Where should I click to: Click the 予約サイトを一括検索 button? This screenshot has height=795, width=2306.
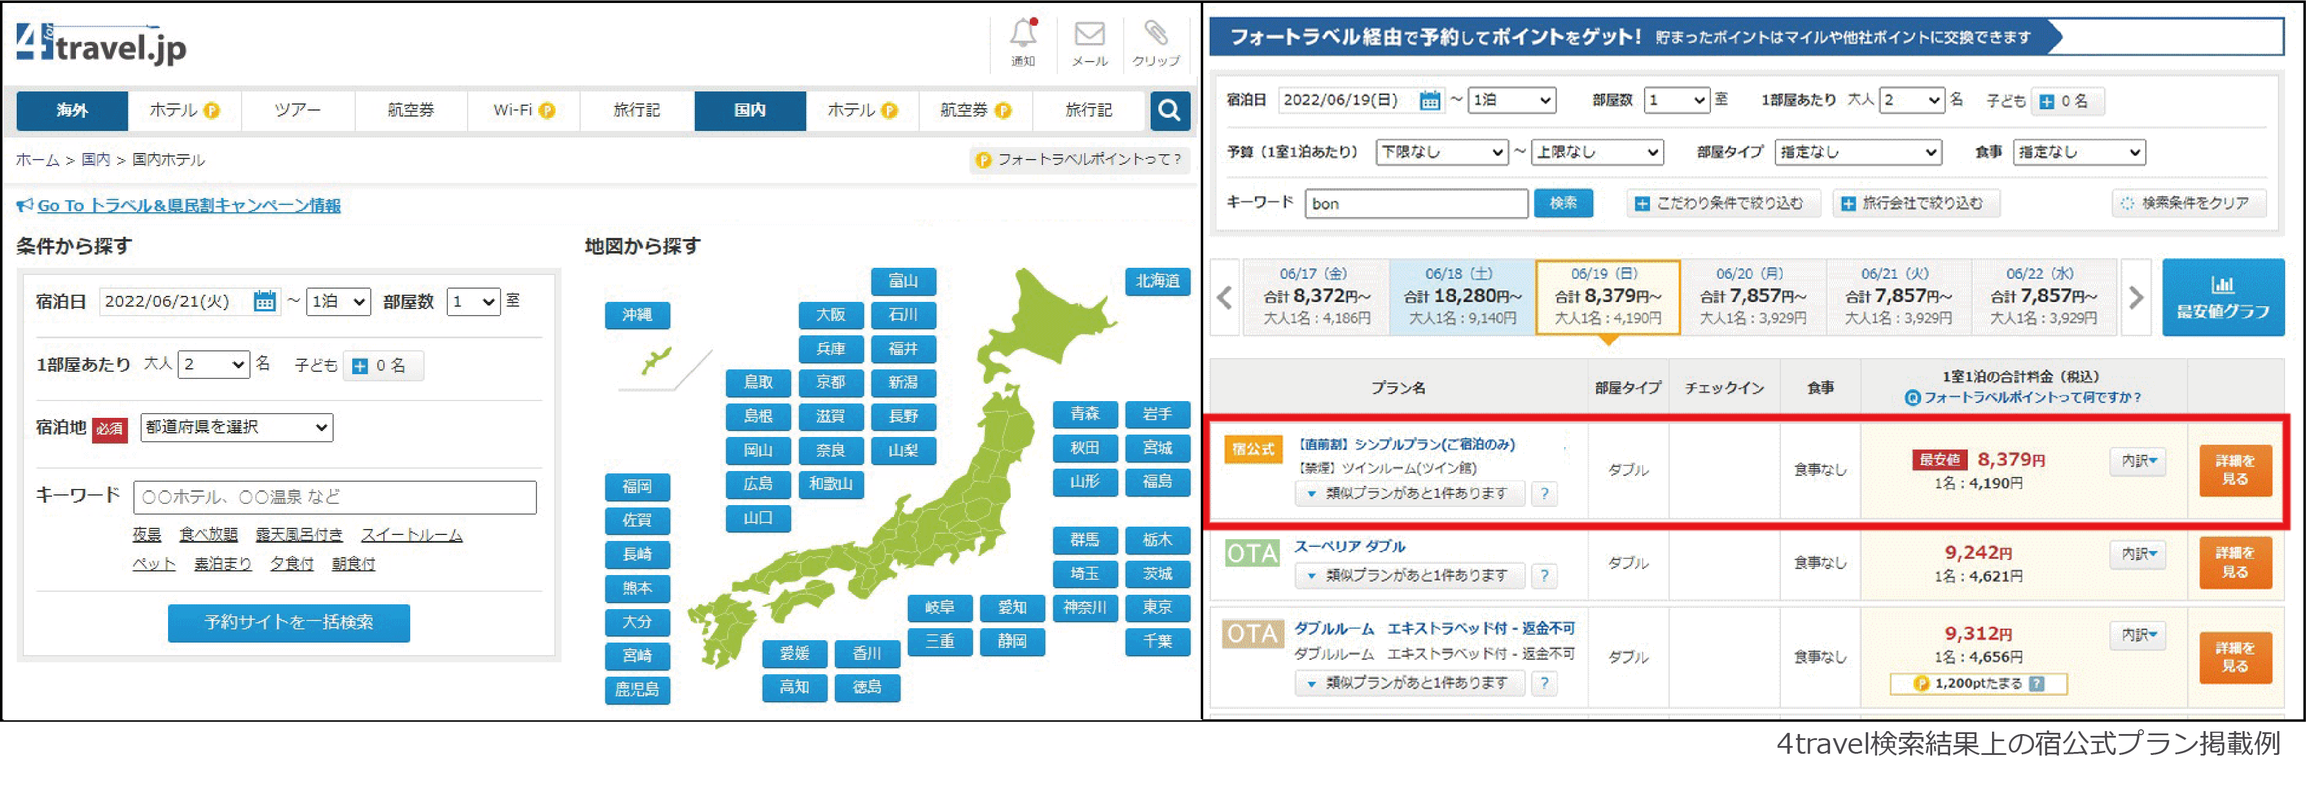pyautogui.click(x=288, y=622)
